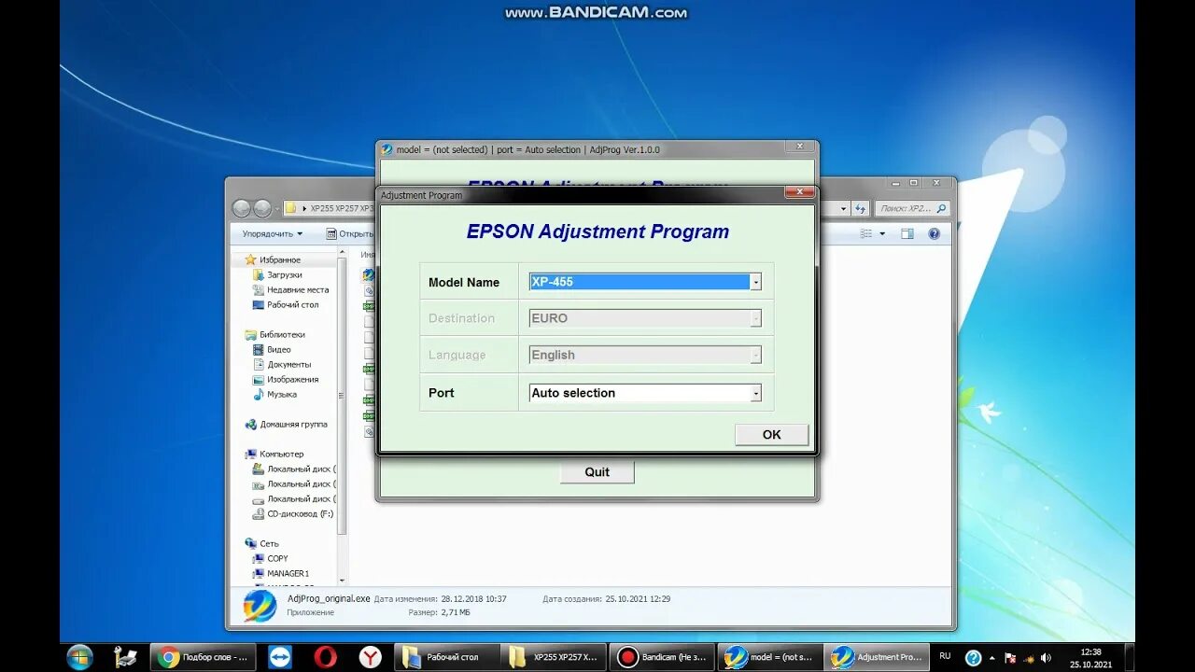Switch to XP255 XP257 taskbar folder window
1195x672 pixels.
point(555,657)
